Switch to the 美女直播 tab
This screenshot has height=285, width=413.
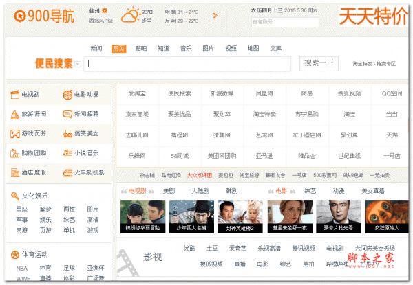373,191
